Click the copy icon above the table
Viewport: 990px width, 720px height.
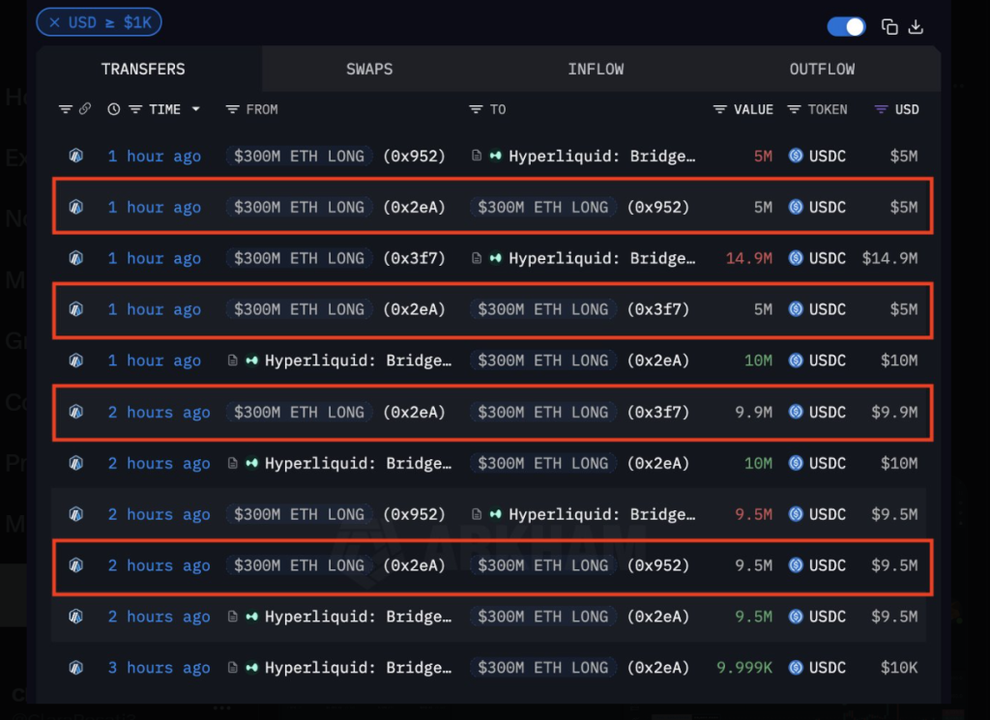(x=889, y=26)
